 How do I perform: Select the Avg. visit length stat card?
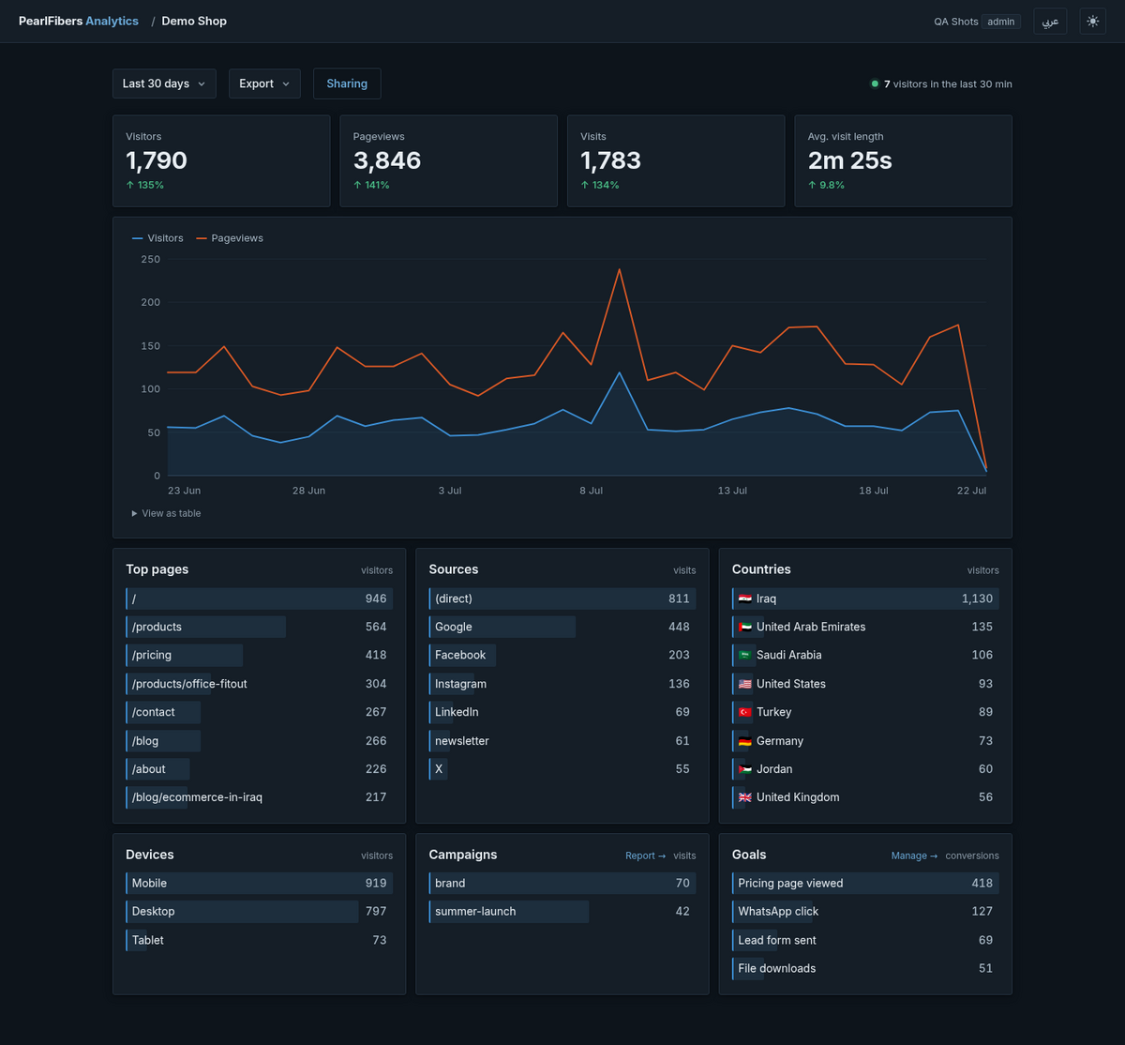tap(904, 160)
